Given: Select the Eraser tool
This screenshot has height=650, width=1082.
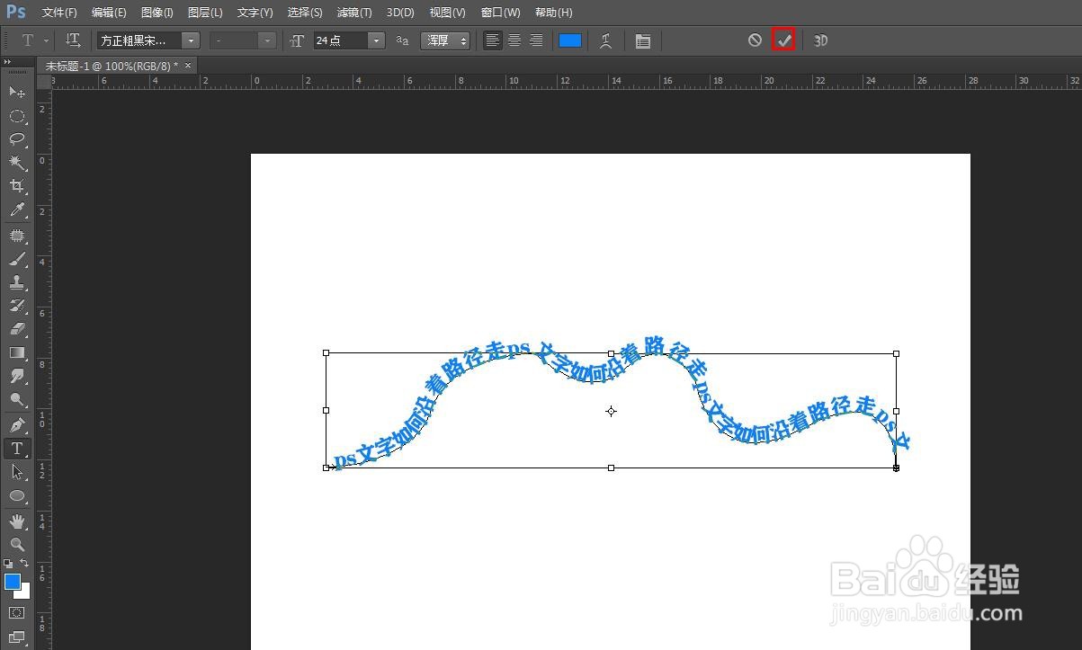Looking at the screenshot, I should [16, 329].
